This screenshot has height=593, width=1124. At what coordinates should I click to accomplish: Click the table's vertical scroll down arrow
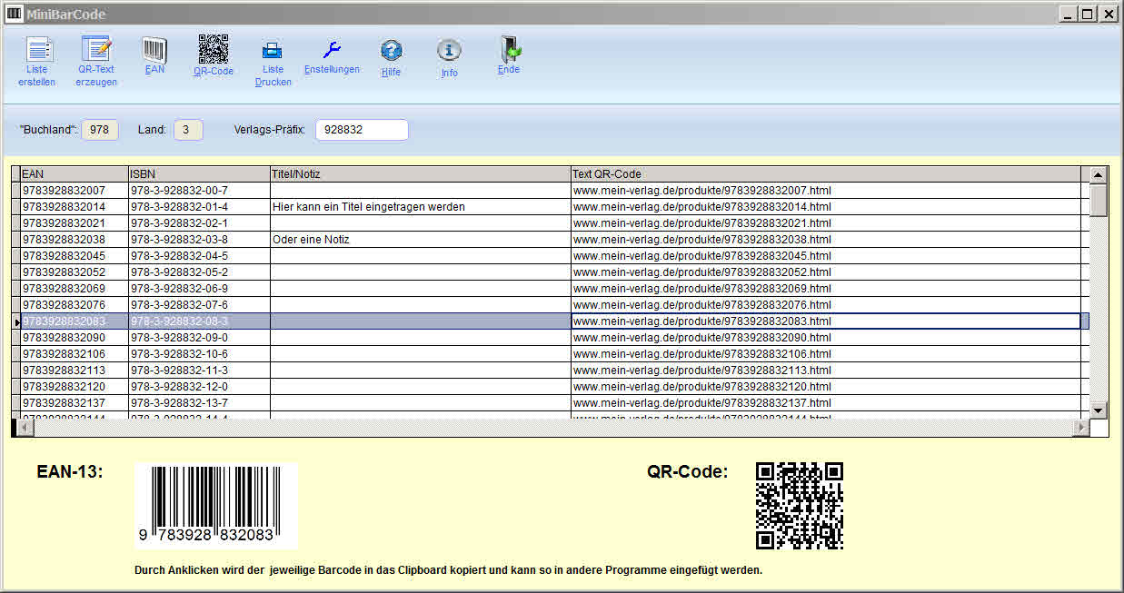coord(1099,410)
